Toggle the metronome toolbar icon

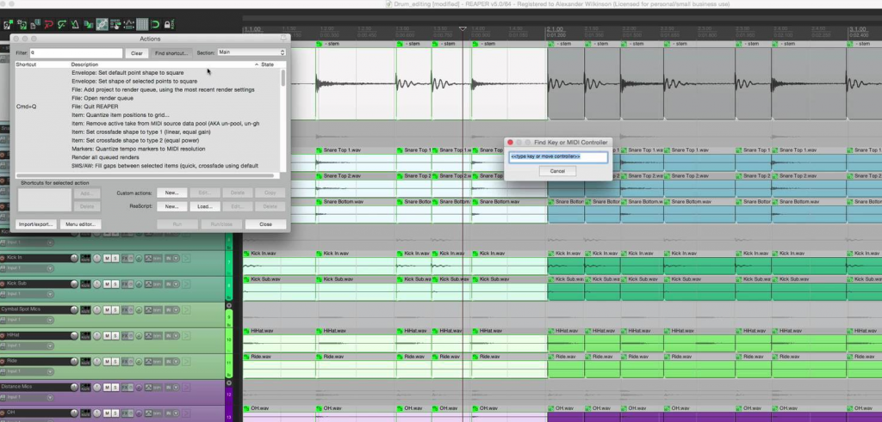[76, 24]
